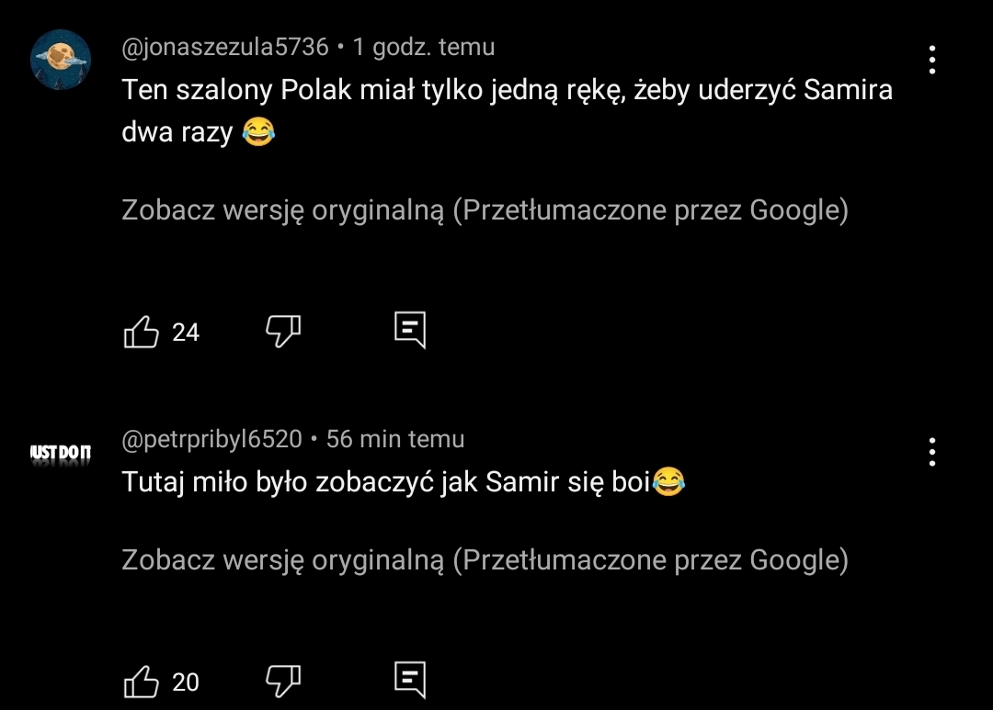Open @jonaszezula5736's planet profile picture
The image size is (993, 710).
(61, 60)
